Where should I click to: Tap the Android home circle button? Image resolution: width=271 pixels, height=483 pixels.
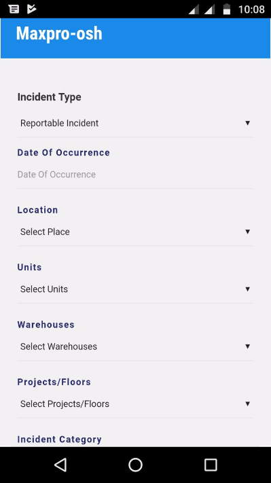pyautogui.click(x=136, y=465)
